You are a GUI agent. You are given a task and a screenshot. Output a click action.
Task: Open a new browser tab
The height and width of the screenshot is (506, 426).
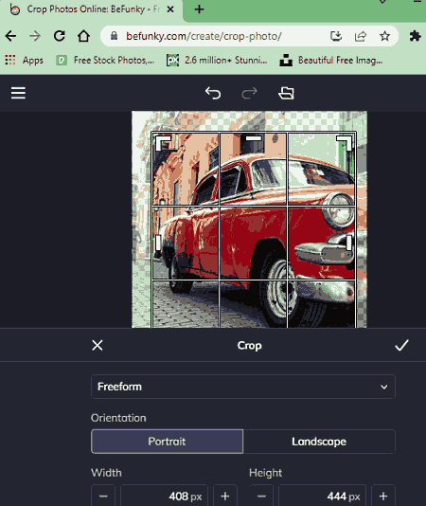(x=199, y=9)
